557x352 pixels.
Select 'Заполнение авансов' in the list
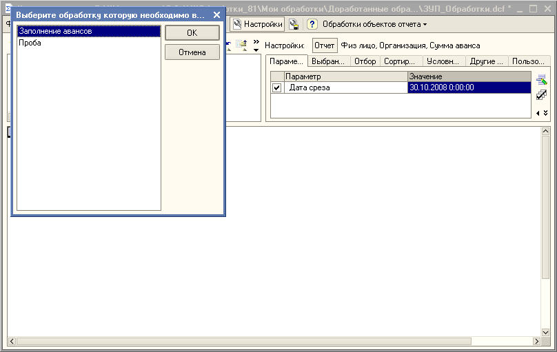89,31
